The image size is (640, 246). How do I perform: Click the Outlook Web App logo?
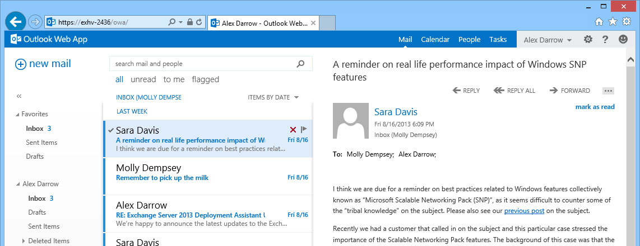[x=49, y=40]
